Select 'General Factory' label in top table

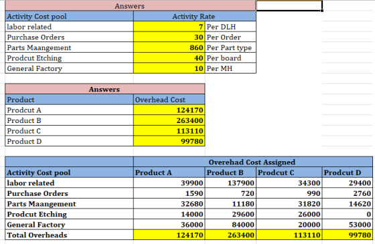(x=69, y=68)
